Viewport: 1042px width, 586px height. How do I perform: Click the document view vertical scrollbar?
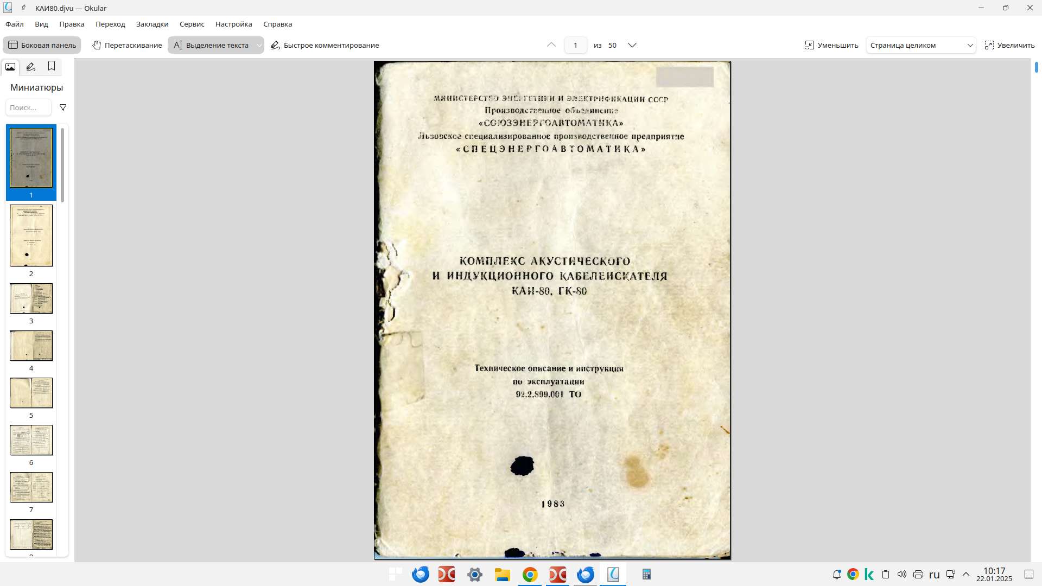coord(1036,68)
